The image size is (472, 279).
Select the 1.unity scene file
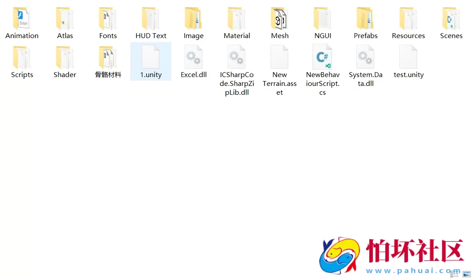click(x=151, y=58)
